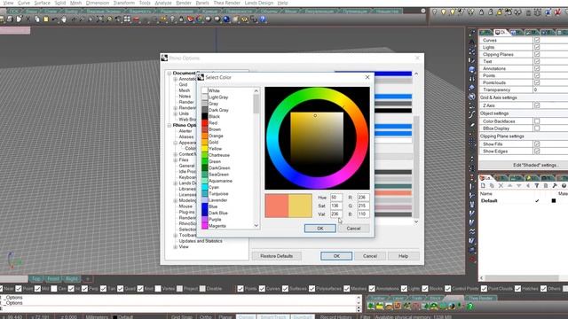Viewport: 568px width, 319px height.
Task: Click the delete layer X icon
Action: 501,185
